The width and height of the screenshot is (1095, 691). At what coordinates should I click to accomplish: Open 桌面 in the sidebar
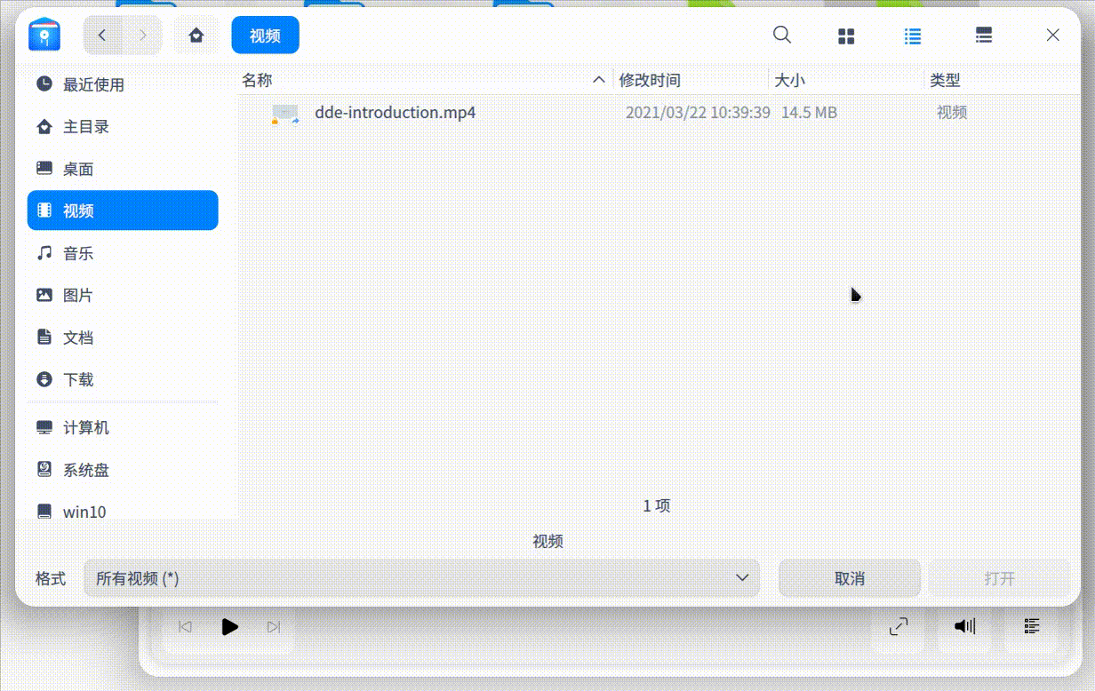coord(123,169)
